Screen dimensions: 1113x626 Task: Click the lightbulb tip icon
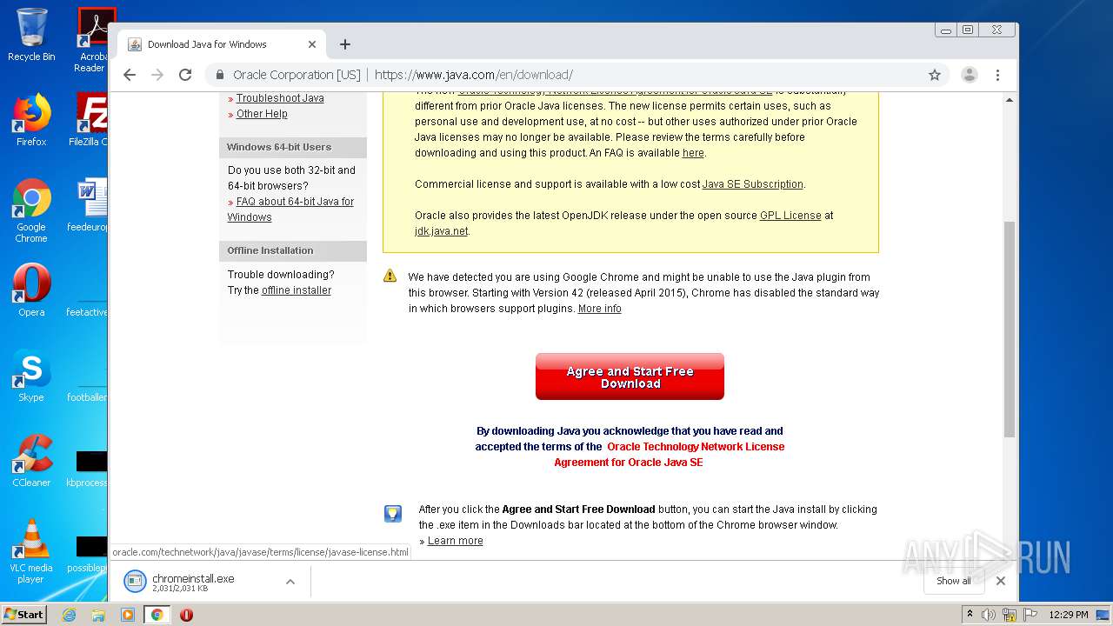pyautogui.click(x=393, y=514)
